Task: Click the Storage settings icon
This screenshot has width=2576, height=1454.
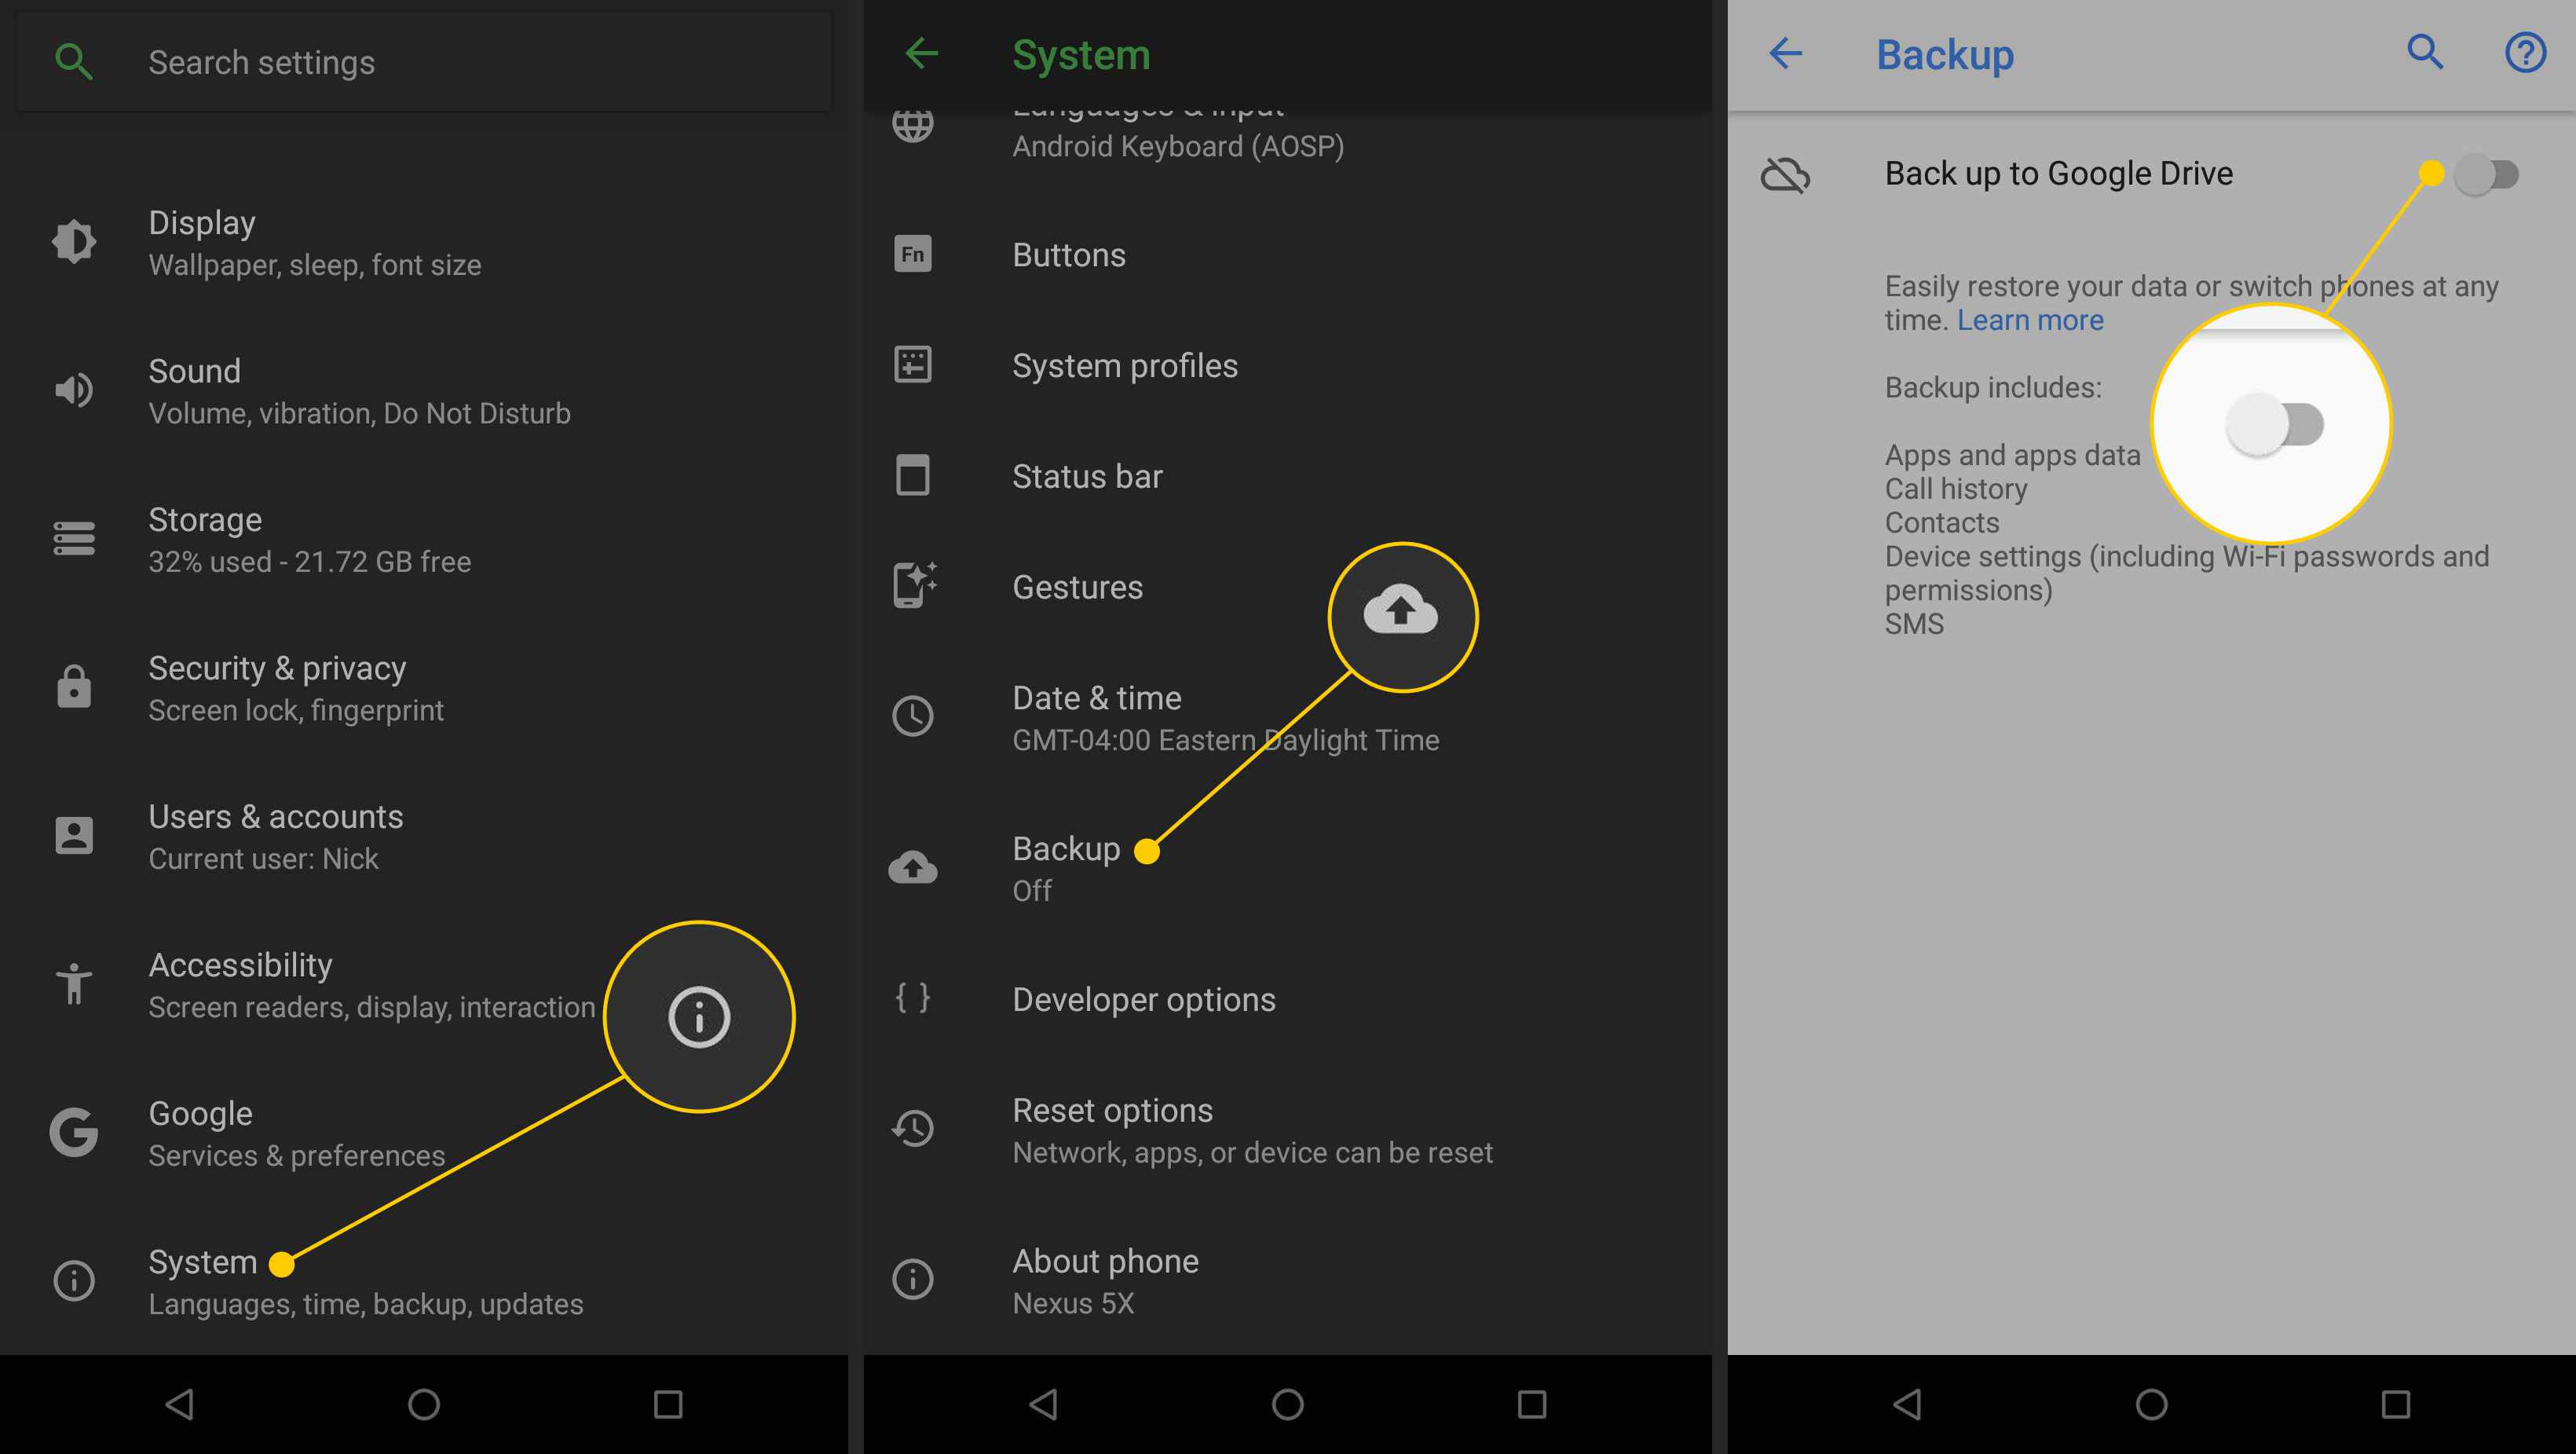Action: pyautogui.click(x=75, y=540)
